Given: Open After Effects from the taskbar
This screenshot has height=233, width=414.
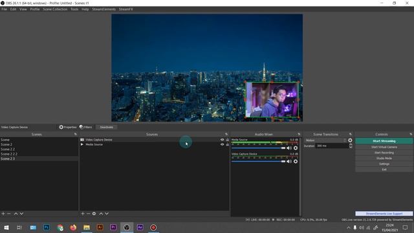Looking at the screenshot, I should tap(140, 227).
